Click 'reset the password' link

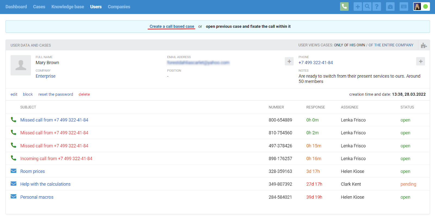pyautogui.click(x=56, y=94)
